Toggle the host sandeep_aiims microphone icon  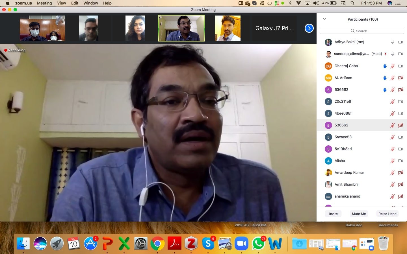[x=392, y=54]
